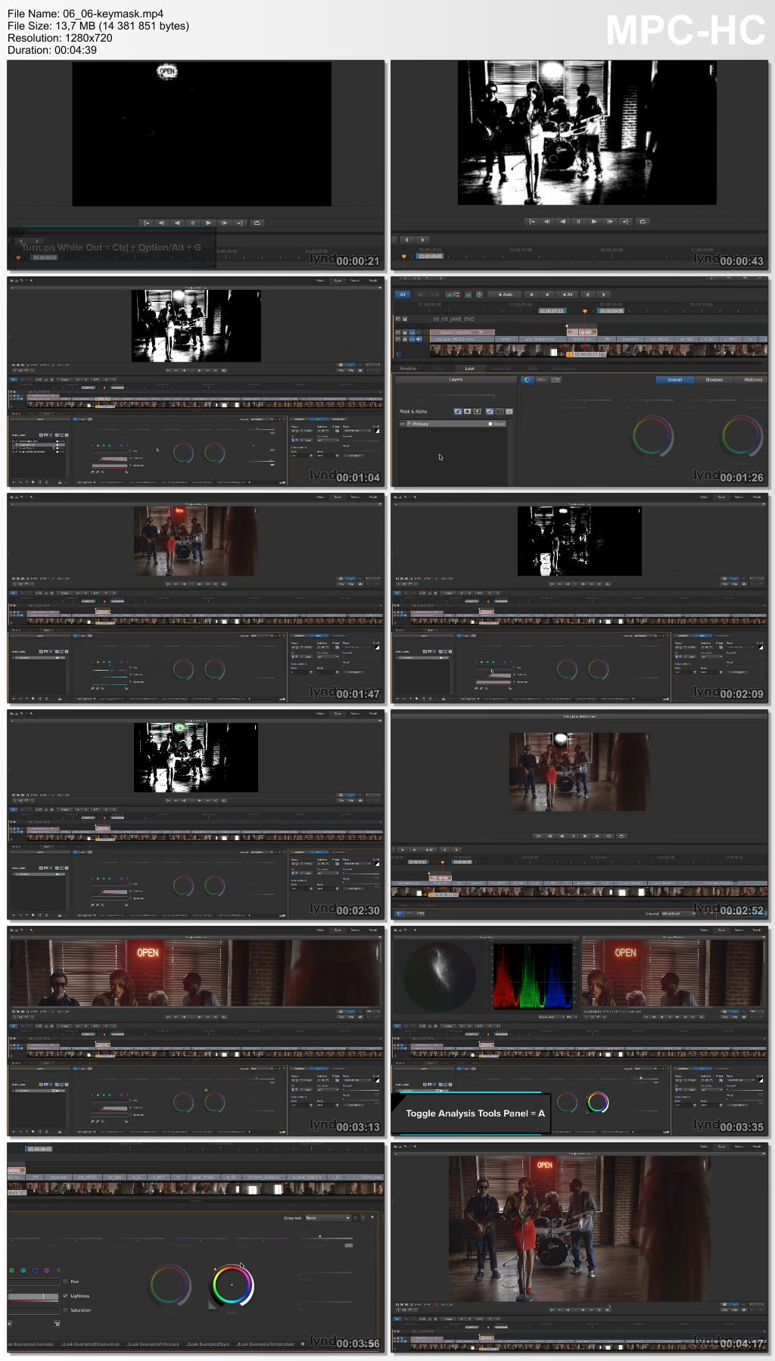Viewport: 775px width, 1361px height.
Task: Click the All button in 00:01:26 timeline toolbar
Action: click(403, 294)
